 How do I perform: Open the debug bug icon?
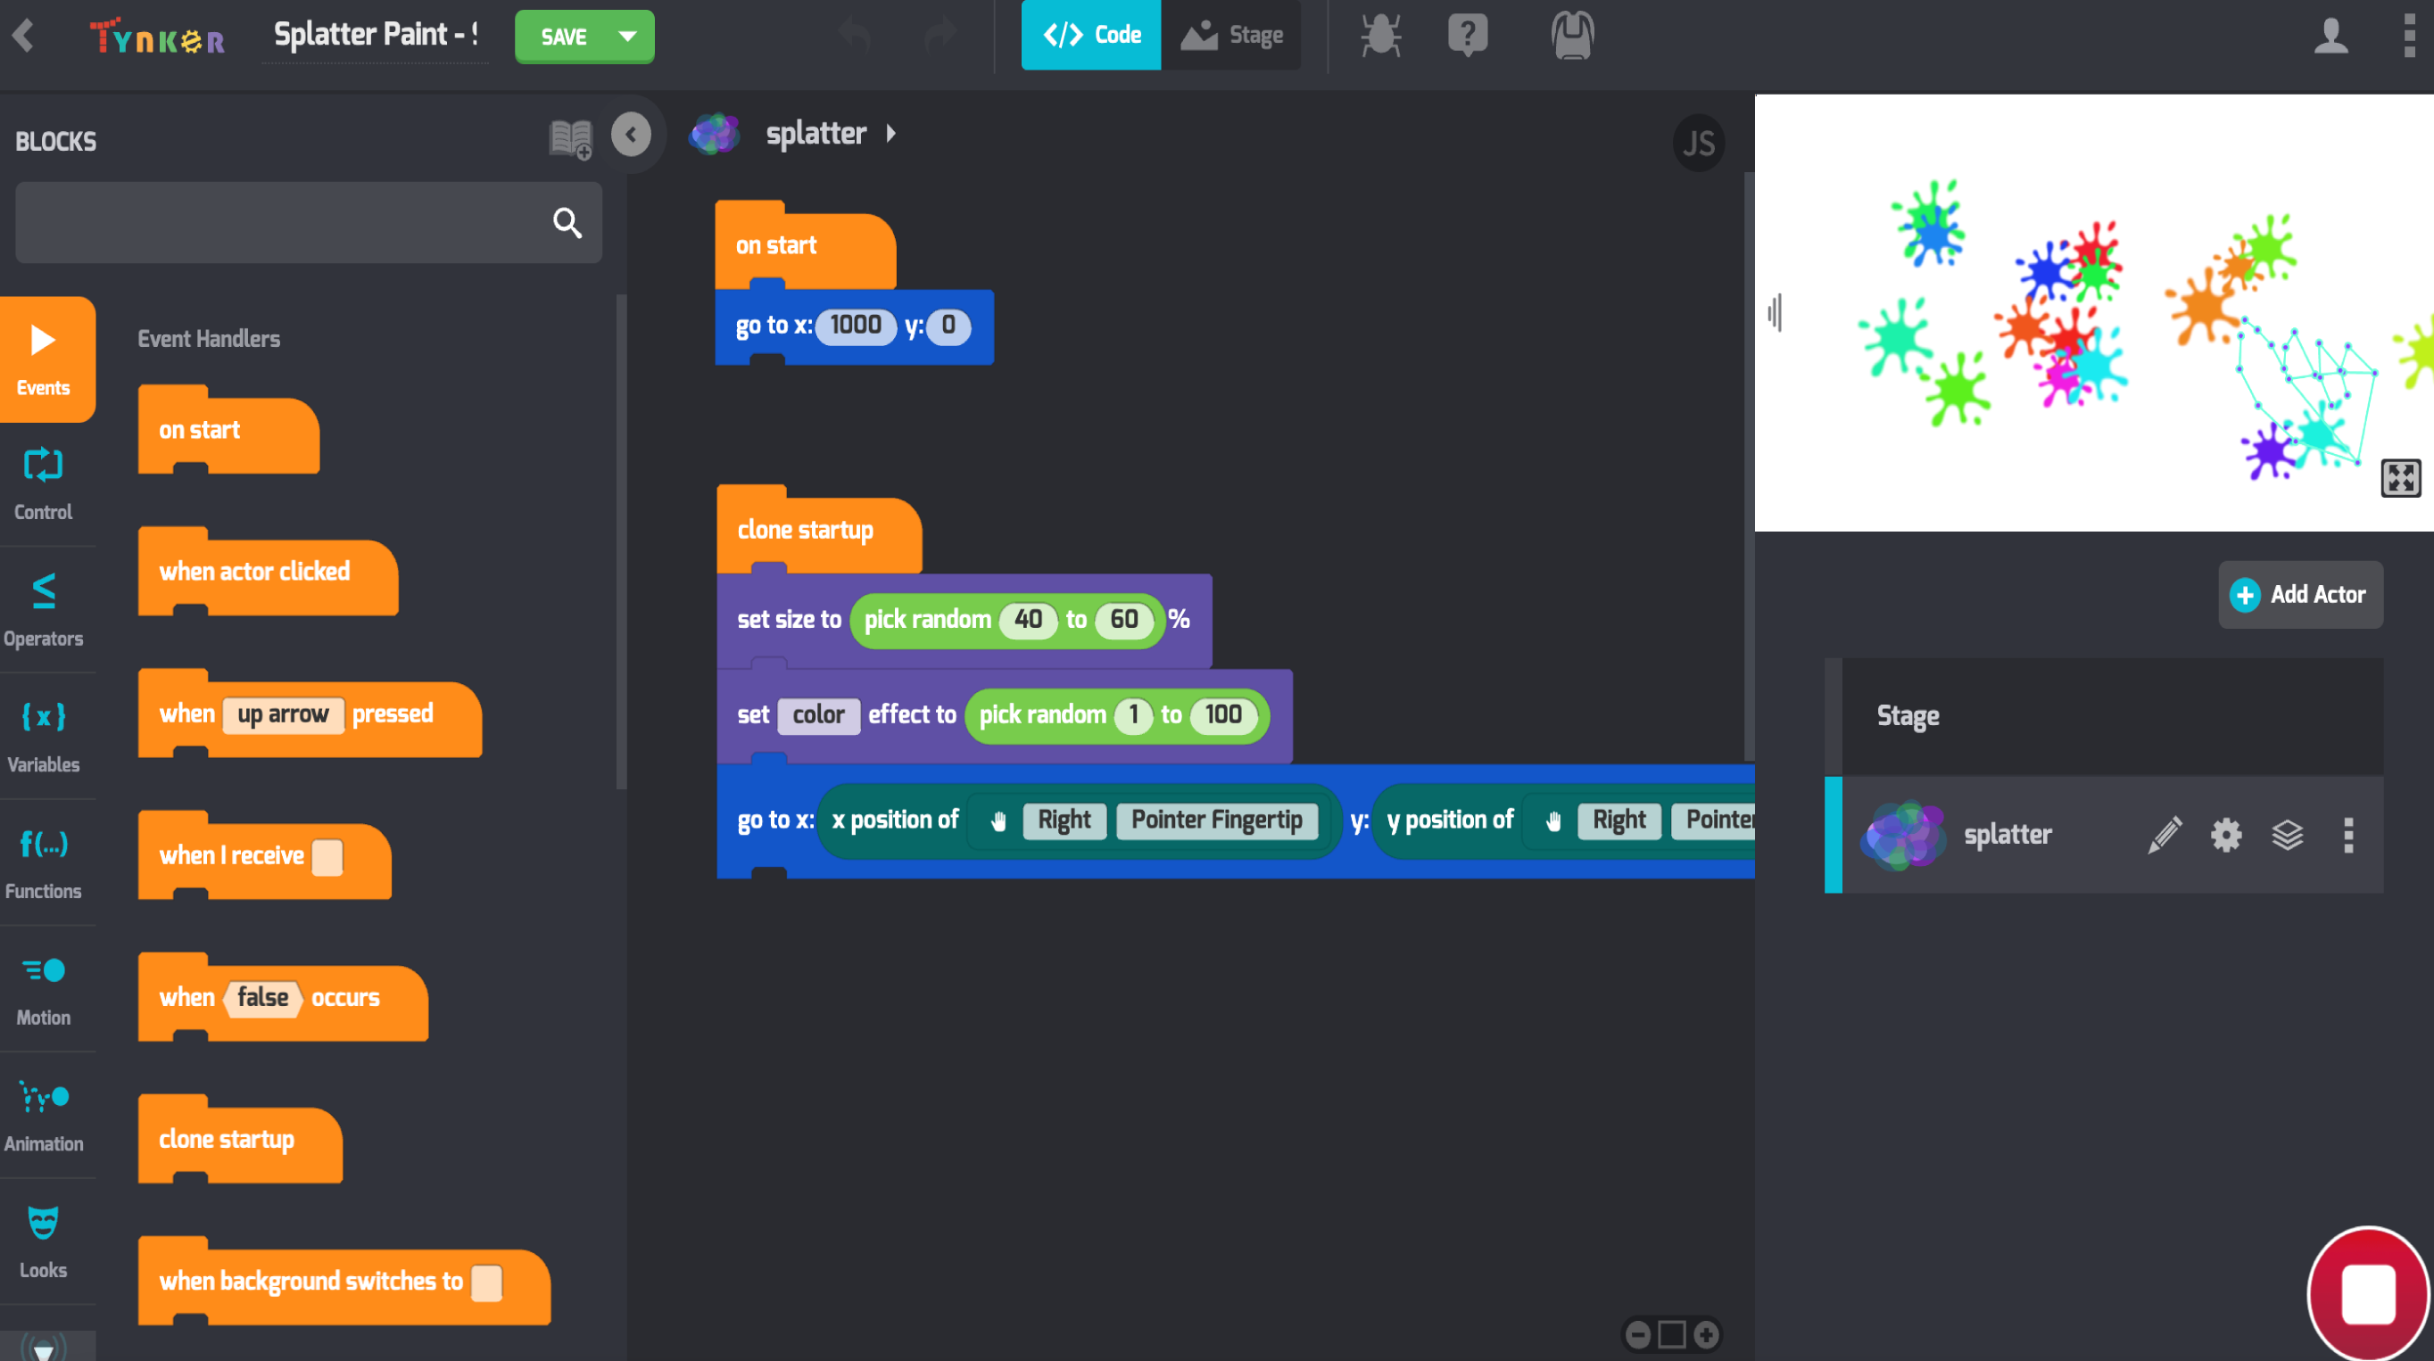[1380, 36]
